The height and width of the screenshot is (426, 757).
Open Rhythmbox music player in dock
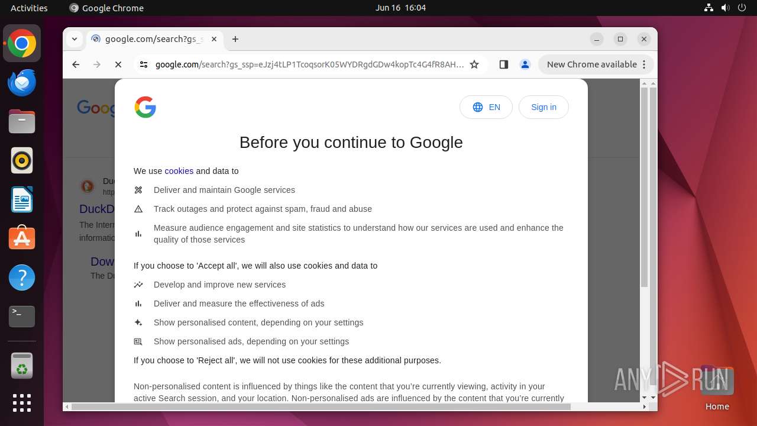[x=22, y=161]
